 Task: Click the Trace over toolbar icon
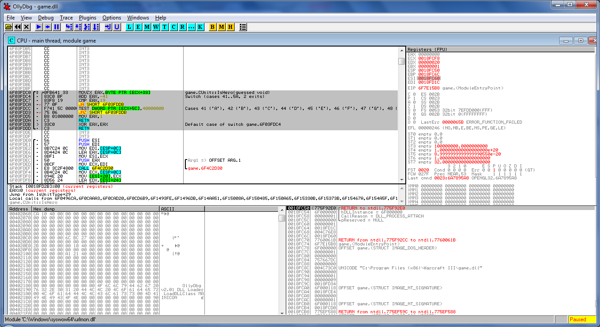click(x=96, y=27)
